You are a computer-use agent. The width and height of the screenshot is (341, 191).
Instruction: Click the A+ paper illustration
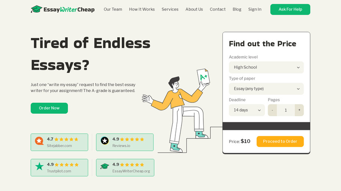click(x=203, y=76)
